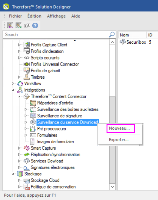This screenshot has width=158, height=200.
Task: Expand the Profils d'indexation node
Action: click(19, 51)
